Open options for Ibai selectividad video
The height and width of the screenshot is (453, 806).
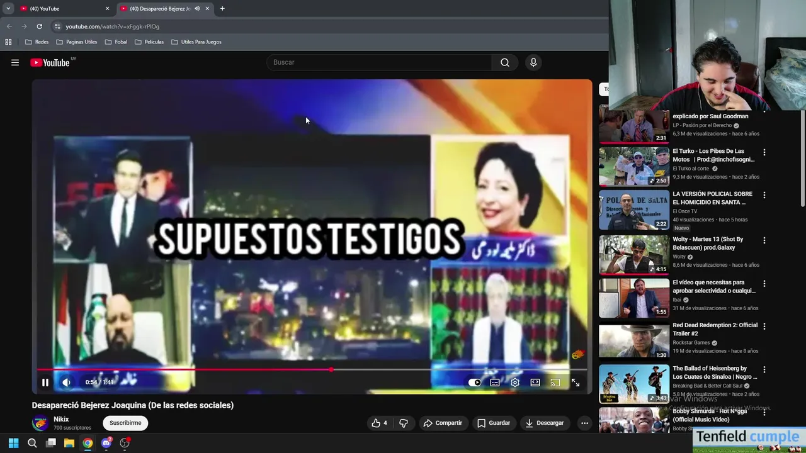click(x=764, y=284)
